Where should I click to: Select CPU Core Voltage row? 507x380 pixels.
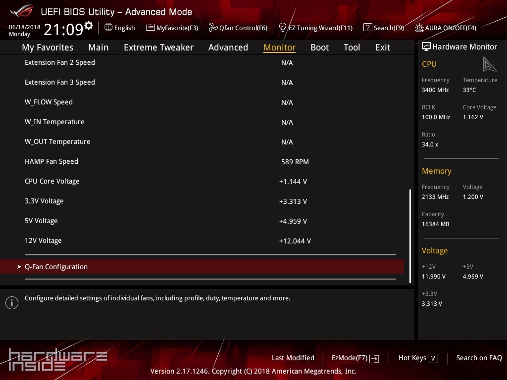click(202, 181)
